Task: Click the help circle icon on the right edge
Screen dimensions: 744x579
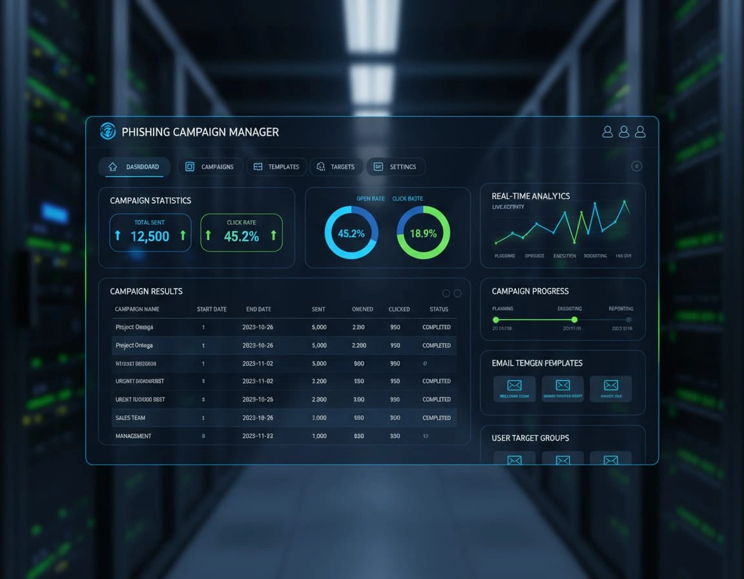Action: [x=637, y=166]
